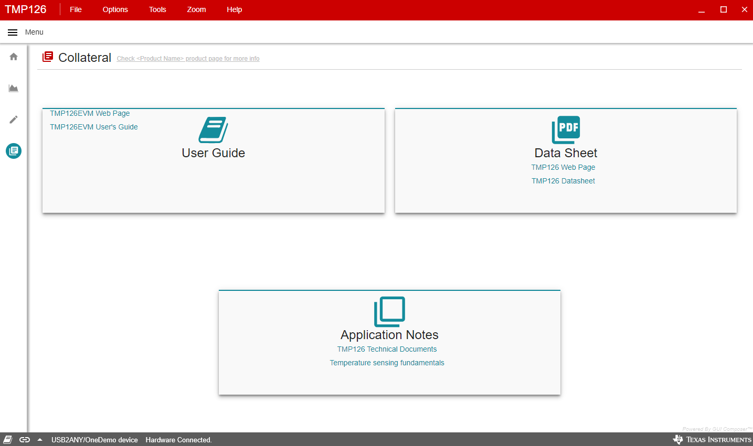Follow the Temperature sensing fundamentals link
Screen dimensions: 753x446
coord(387,363)
